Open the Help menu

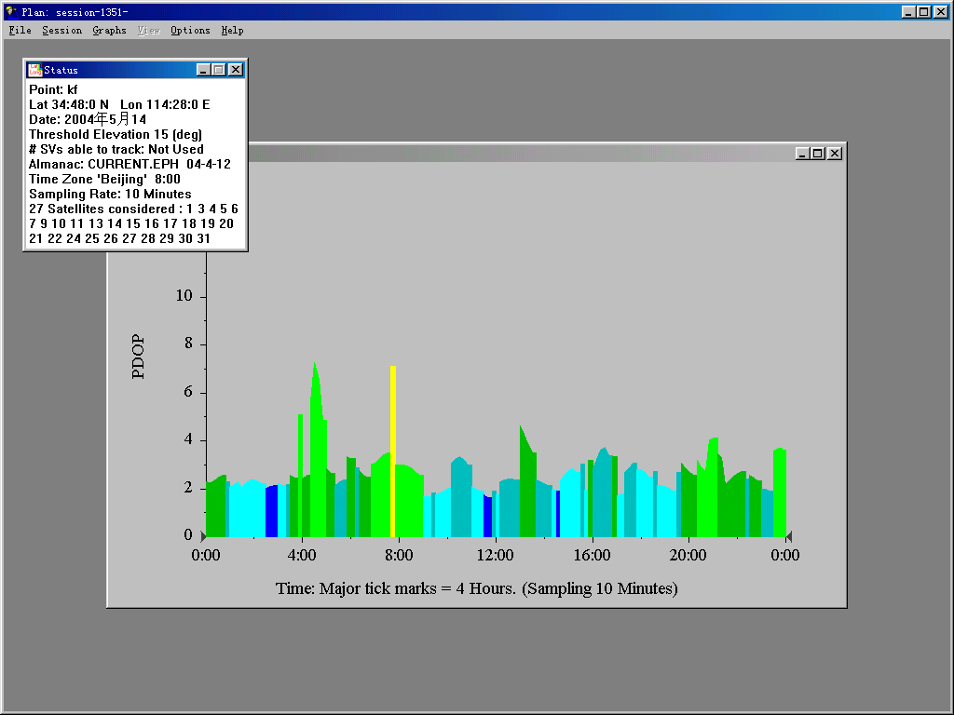232,31
